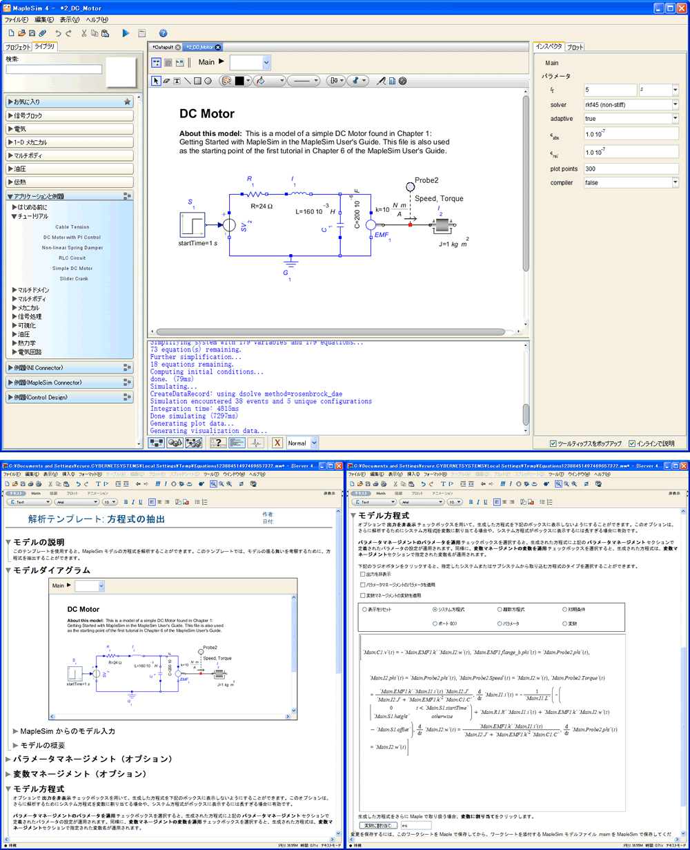
Task: Toggle インラインで説明 checkbox
Action: pyautogui.click(x=632, y=443)
